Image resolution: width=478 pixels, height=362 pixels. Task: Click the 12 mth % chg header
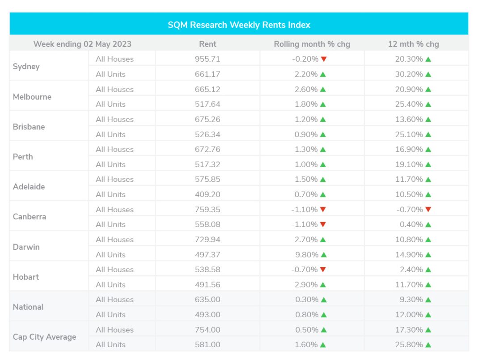pyautogui.click(x=413, y=44)
